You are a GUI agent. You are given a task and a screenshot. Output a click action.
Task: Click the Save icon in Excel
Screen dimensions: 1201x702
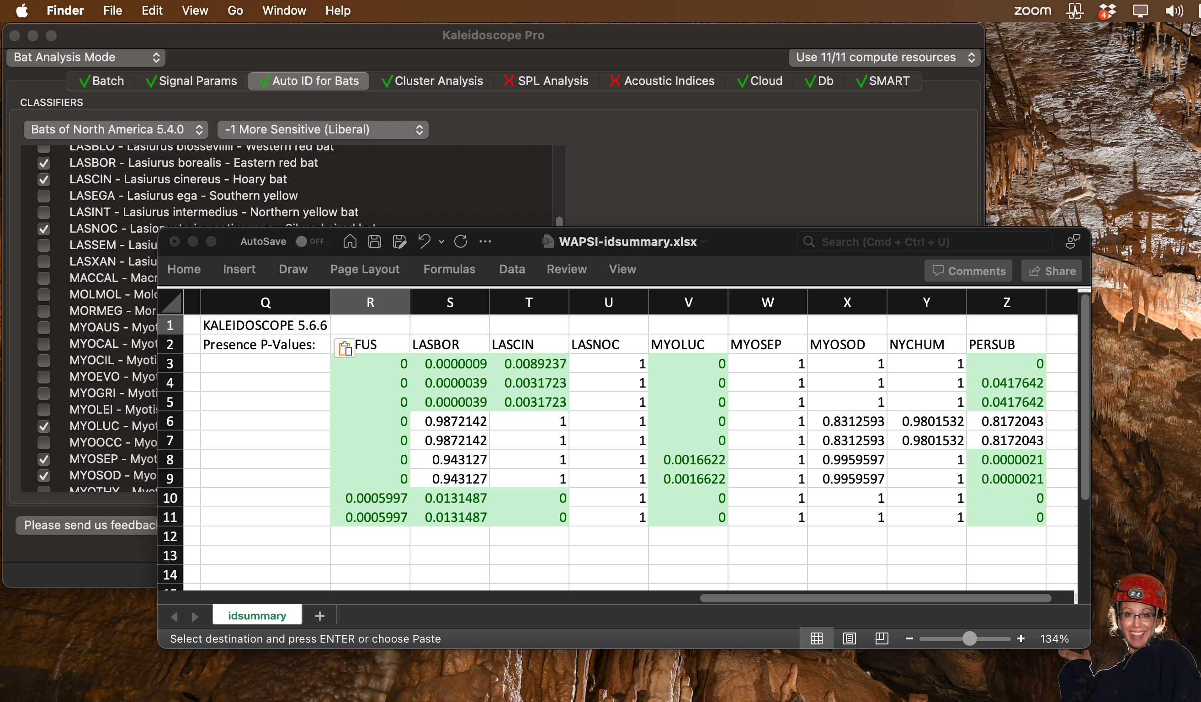pos(374,242)
